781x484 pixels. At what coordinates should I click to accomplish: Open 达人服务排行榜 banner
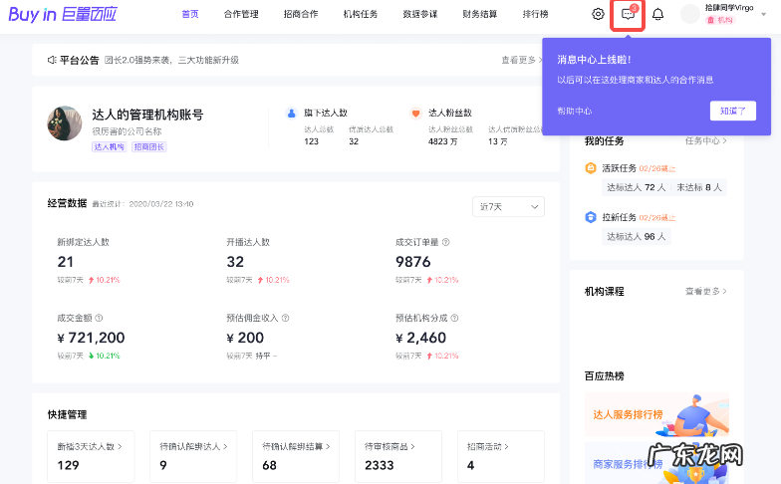click(657, 414)
